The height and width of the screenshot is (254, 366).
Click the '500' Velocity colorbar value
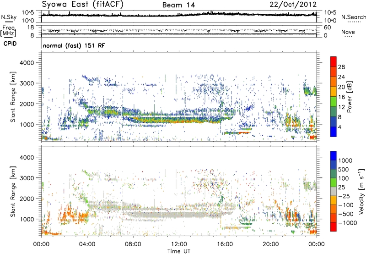(344, 170)
